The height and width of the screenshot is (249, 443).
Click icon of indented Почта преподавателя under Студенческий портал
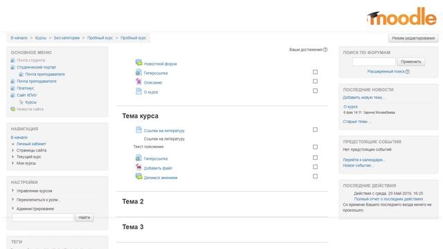coord(21,74)
